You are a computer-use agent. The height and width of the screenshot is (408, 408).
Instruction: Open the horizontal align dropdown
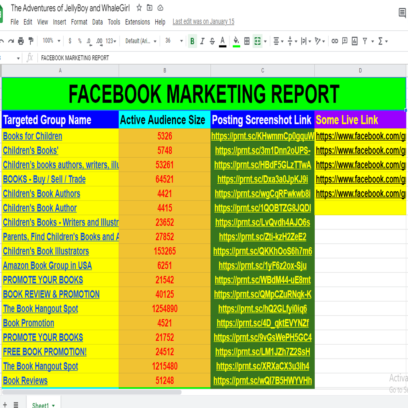tap(279, 41)
